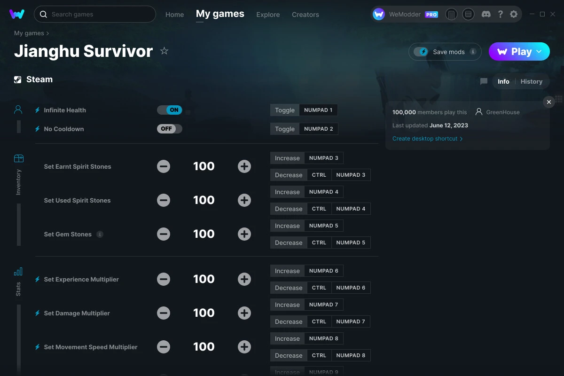
Task: Click NUMPAD 2 hotkey for No Cooldown
Action: pos(318,129)
